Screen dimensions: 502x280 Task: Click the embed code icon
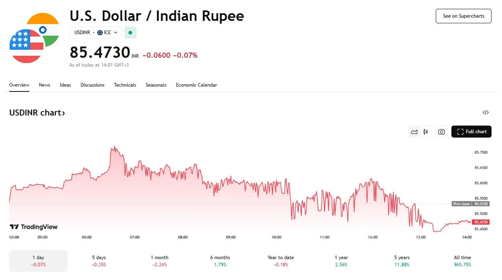click(486, 112)
